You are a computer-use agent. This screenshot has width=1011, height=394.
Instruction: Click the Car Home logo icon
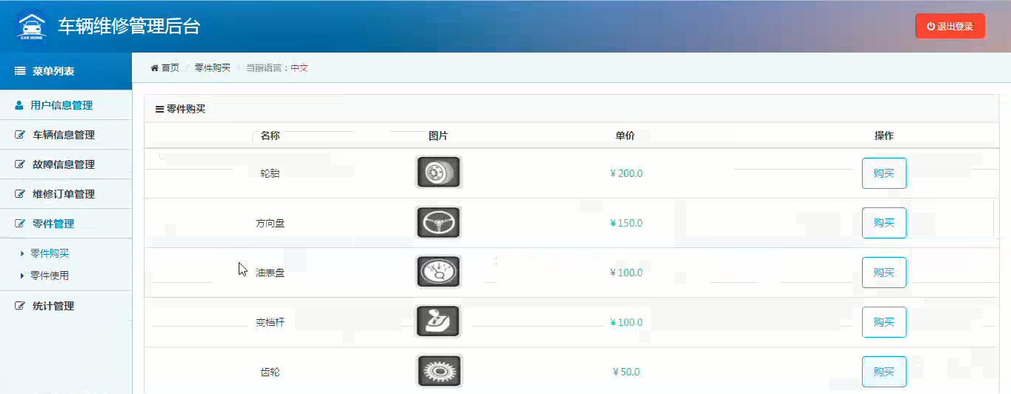tap(31, 27)
